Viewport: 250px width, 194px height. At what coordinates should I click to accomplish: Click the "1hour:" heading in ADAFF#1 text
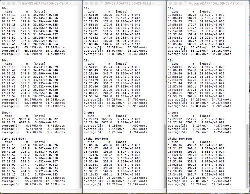pyautogui.click(x=7, y=113)
